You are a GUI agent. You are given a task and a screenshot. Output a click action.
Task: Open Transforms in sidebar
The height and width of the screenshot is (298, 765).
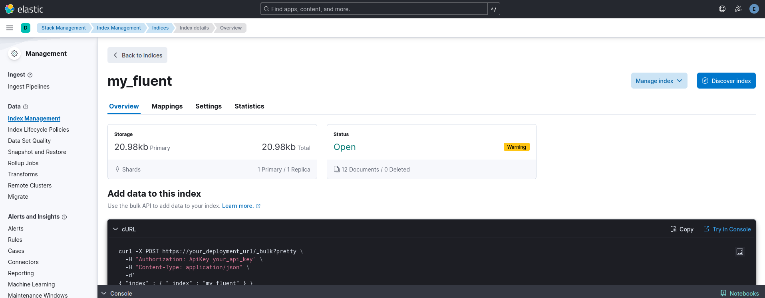click(23, 174)
